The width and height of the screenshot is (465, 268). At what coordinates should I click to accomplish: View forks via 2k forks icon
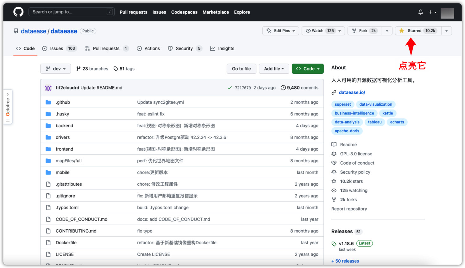[334, 200]
